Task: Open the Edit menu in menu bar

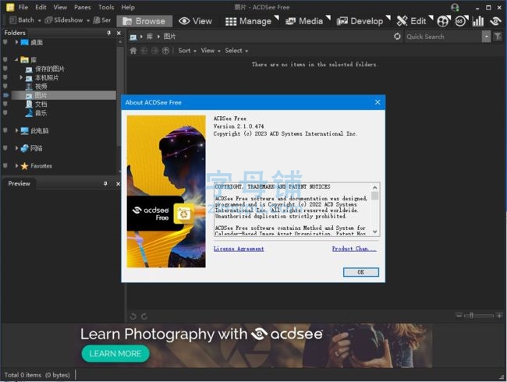Action: [x=41, y=7]
